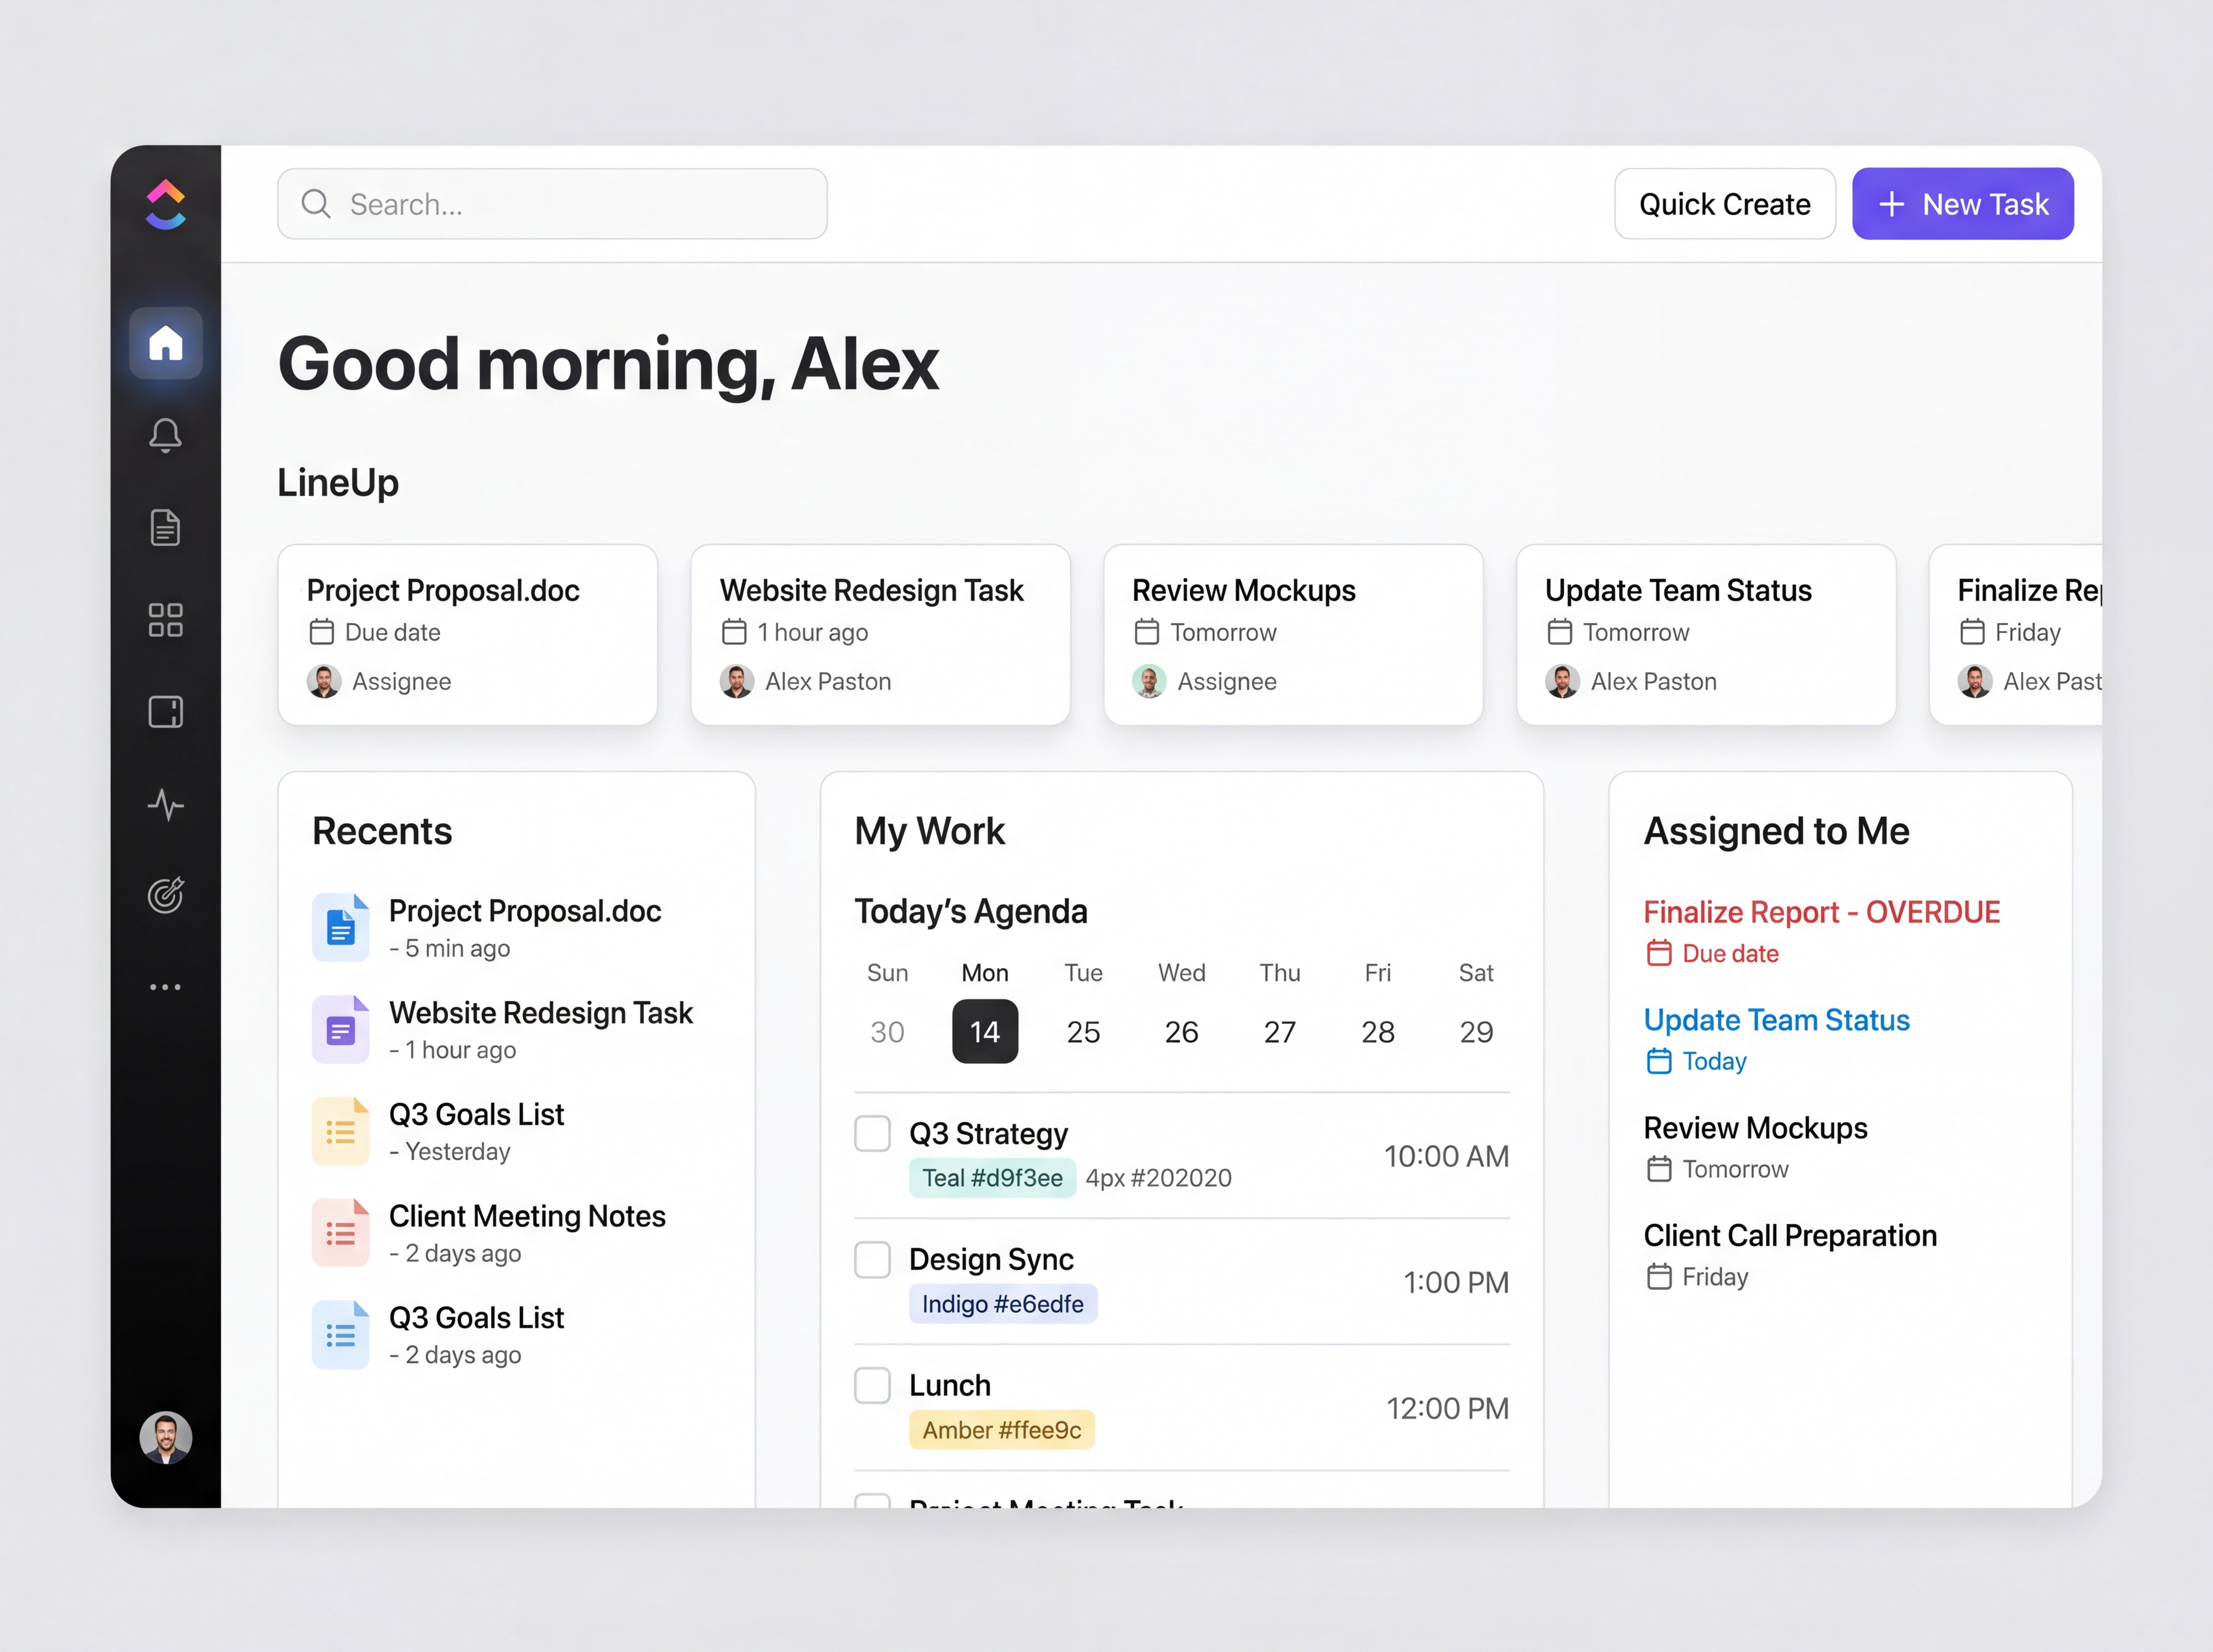Click the New Task button
Screen dimensions: 2213x1652
pyautogui.click(x=1962, y=204)
